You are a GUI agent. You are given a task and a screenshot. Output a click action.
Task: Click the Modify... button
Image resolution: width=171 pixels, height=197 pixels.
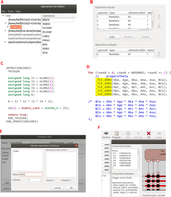[x=129, y=37]
